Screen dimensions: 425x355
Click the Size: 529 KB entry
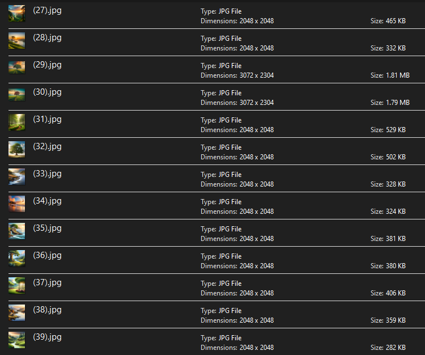pos(388,130)
